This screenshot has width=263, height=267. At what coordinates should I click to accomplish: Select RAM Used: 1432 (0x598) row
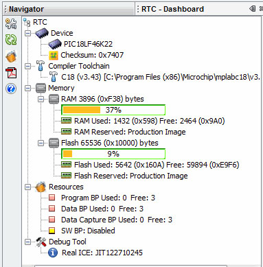150,121
